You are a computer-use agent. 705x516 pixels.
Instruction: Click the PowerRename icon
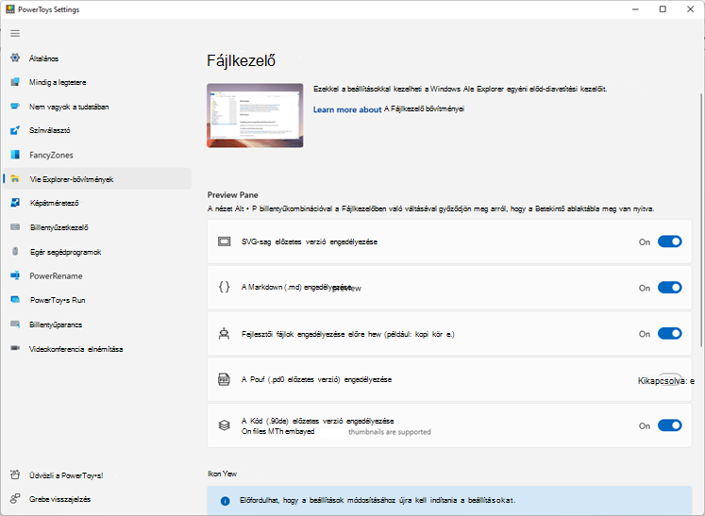coord(15,275)
